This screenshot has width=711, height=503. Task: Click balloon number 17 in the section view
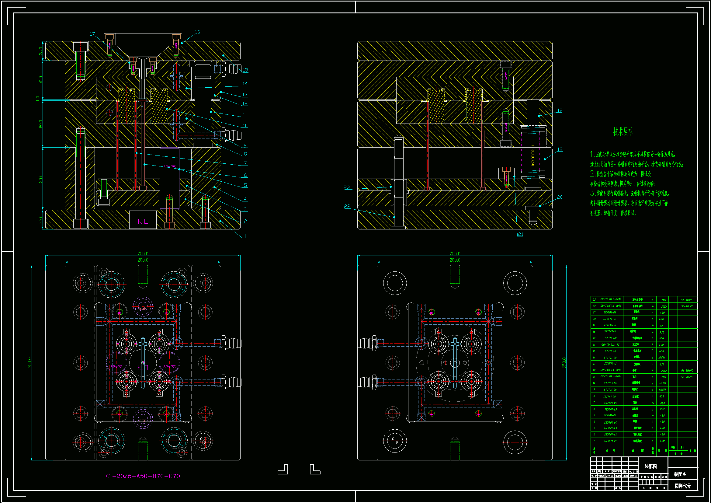(x=92, y=34)
